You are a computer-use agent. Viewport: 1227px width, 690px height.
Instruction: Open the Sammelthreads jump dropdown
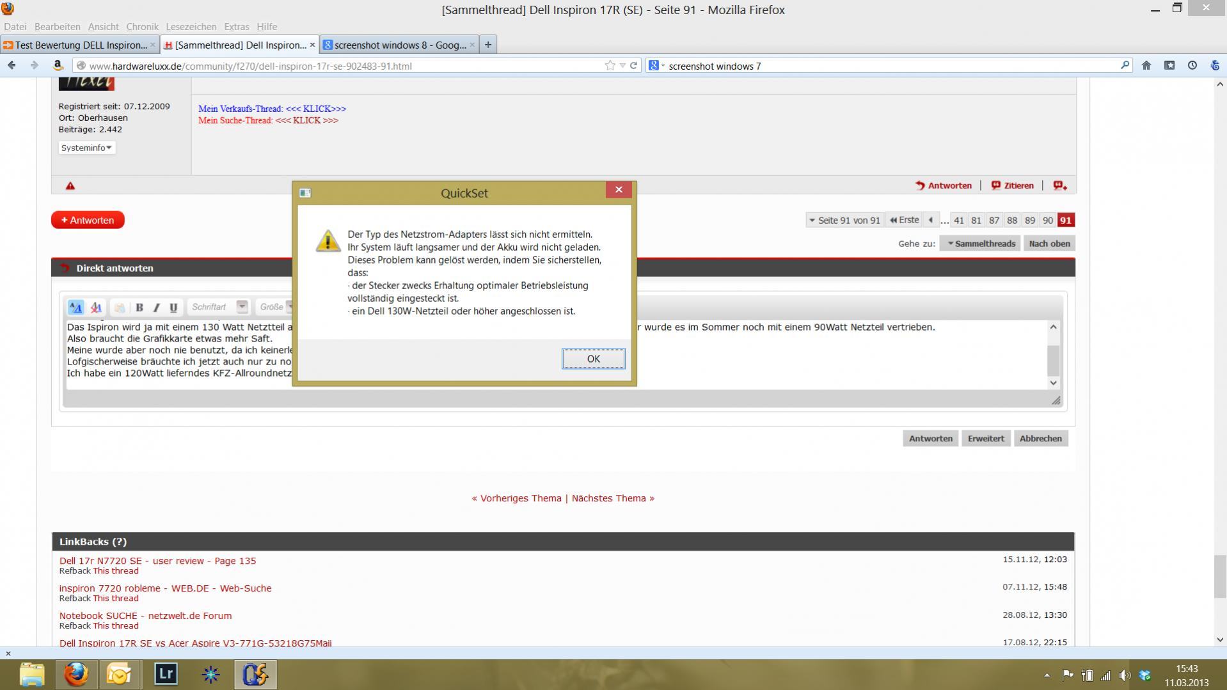981,244
